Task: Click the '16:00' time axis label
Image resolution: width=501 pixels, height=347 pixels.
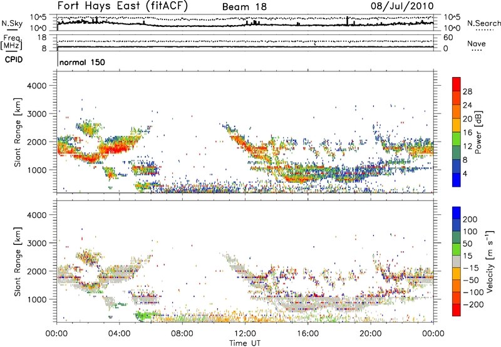Action: click(307, 334)
